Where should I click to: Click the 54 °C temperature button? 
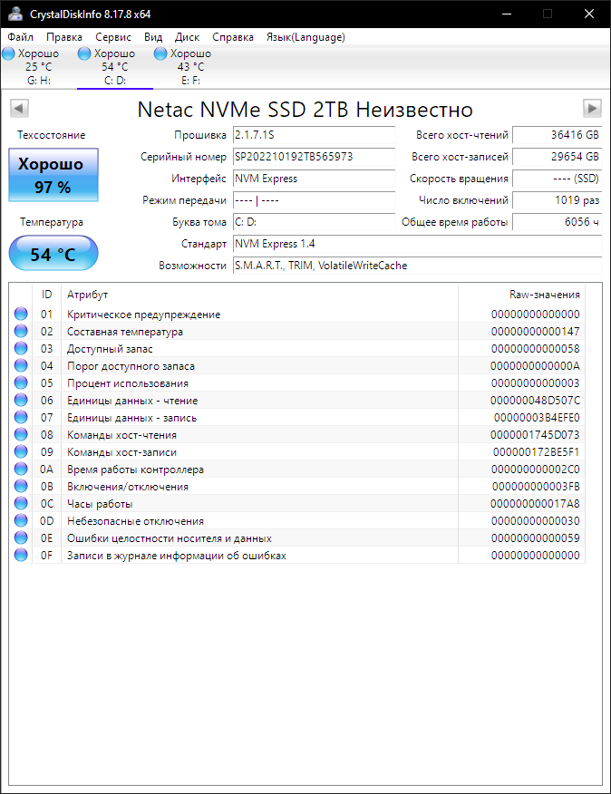point(53,253)
